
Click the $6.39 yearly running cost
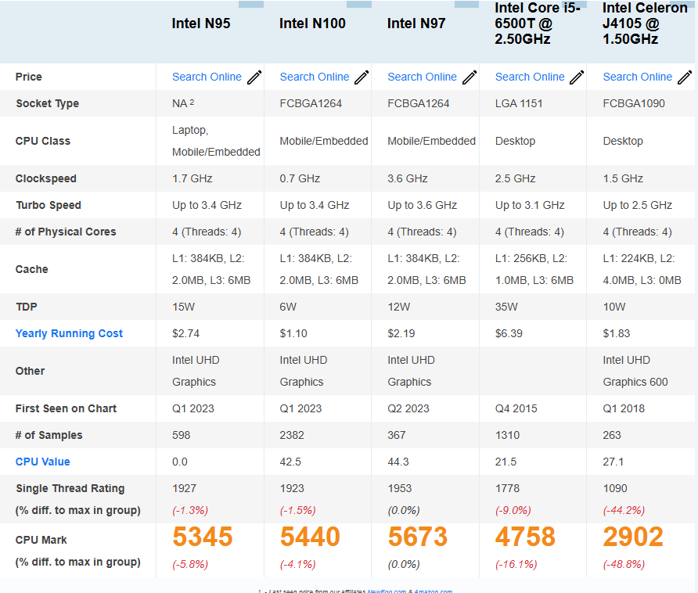(x=509, y=333)
